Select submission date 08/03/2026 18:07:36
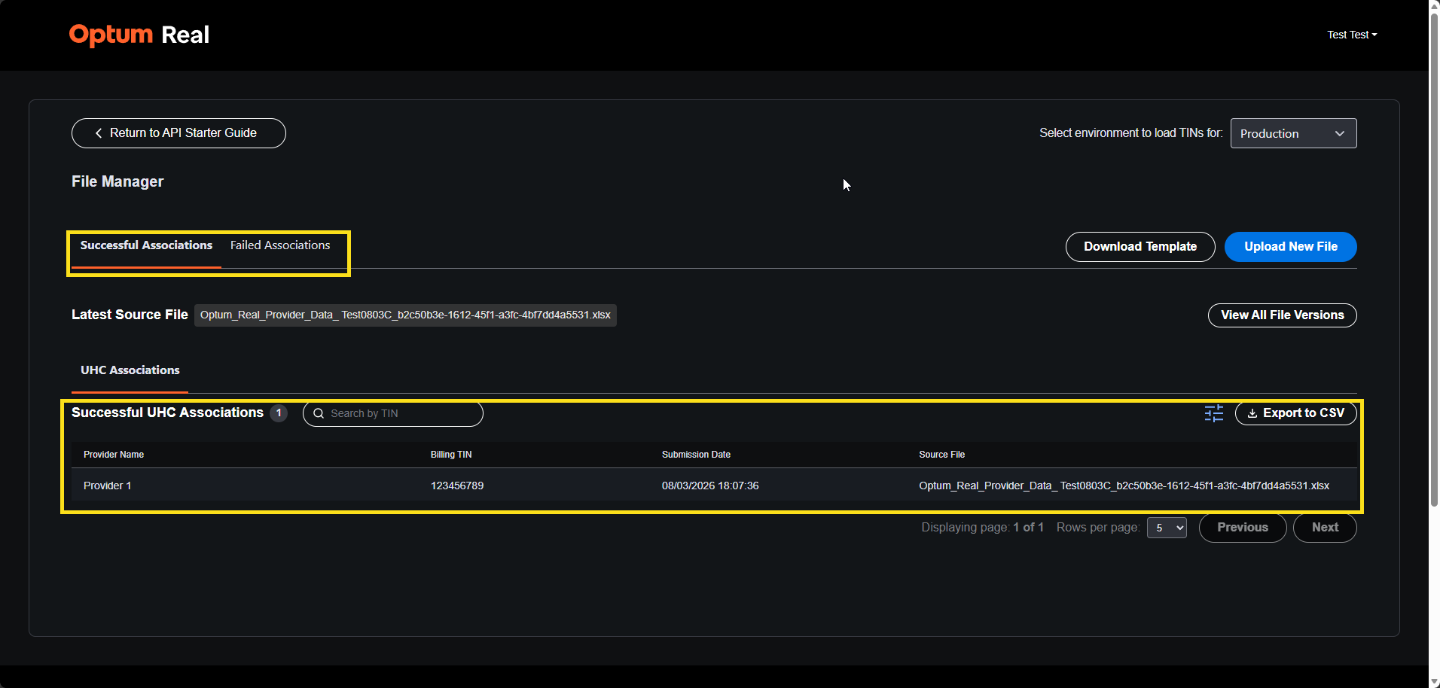The image size is (1440, 688). click(710, 486)
